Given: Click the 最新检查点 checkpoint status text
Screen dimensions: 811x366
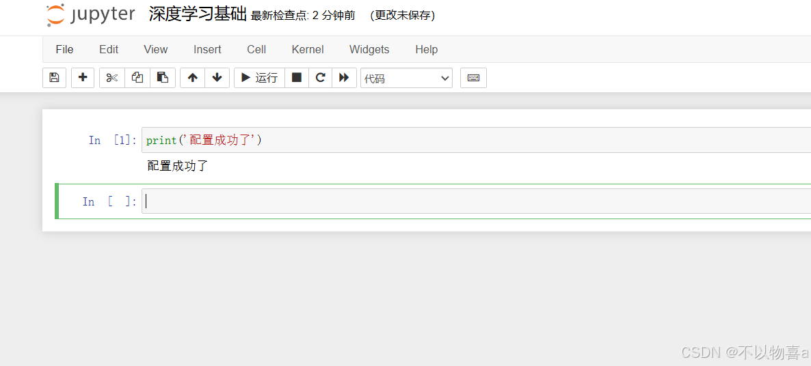Looking at the screenshot, I should pos(302,16).
